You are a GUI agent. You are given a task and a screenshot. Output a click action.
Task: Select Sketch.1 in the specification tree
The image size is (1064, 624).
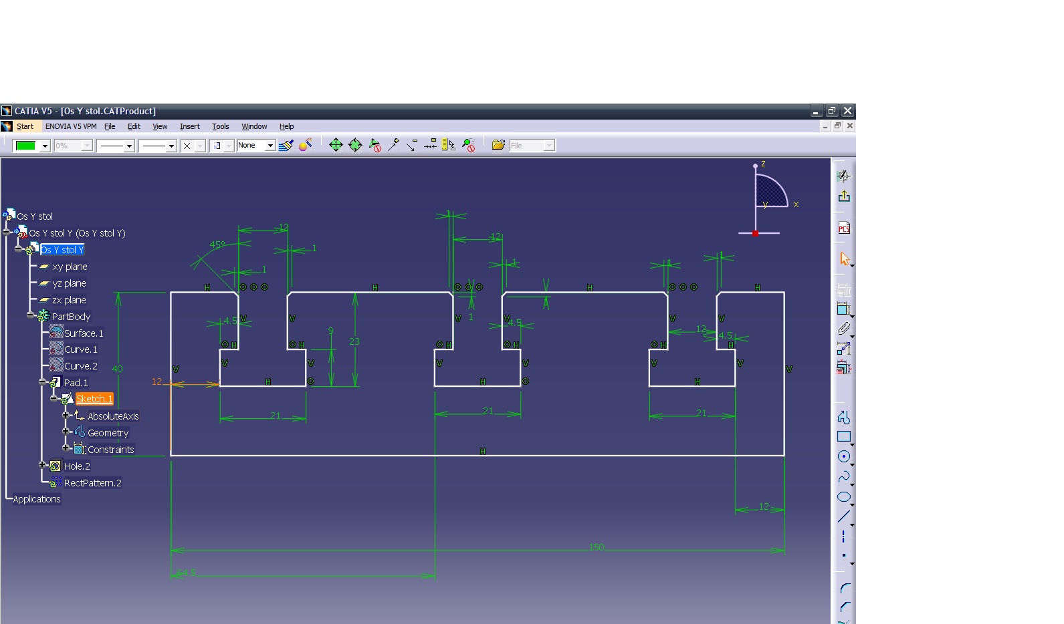[x=94, y=399]
